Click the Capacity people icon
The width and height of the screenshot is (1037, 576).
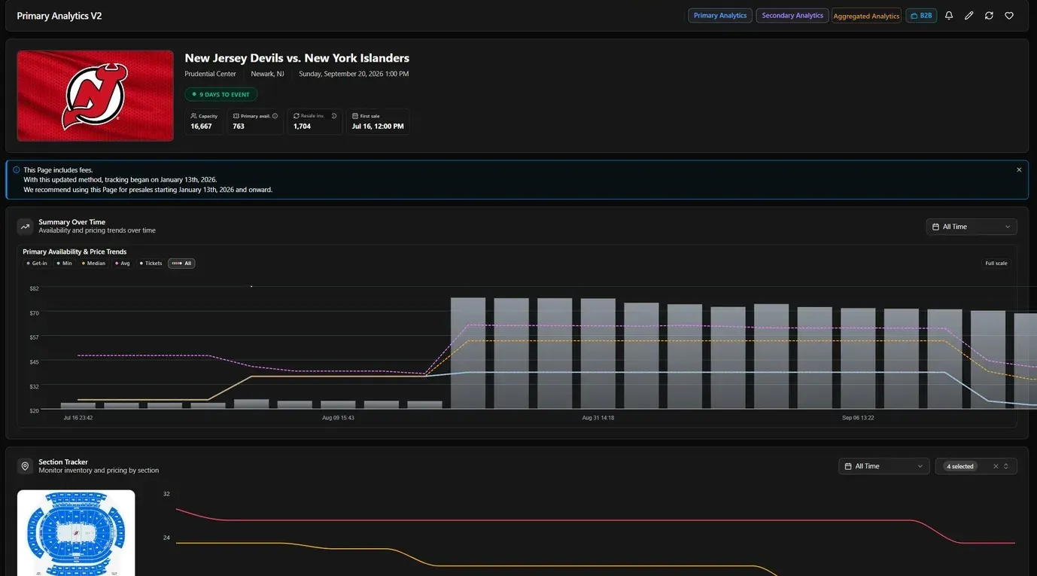(x=193, y=116)
